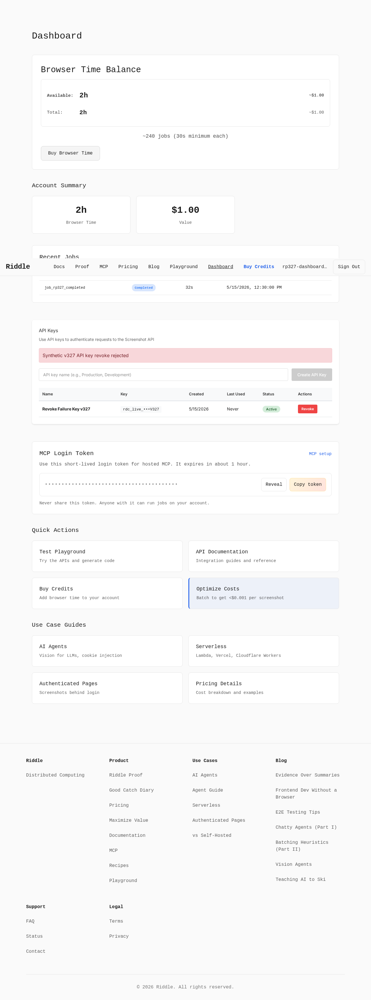The width and height of the screenshot is (371, 1000).
Task: Open Status footer support link
Action: point(34,937)
